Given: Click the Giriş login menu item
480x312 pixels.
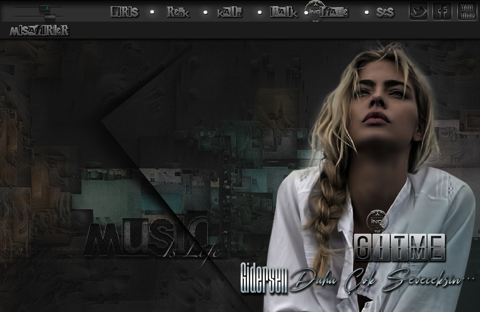Looking at the screenshot, I should 124,12.
